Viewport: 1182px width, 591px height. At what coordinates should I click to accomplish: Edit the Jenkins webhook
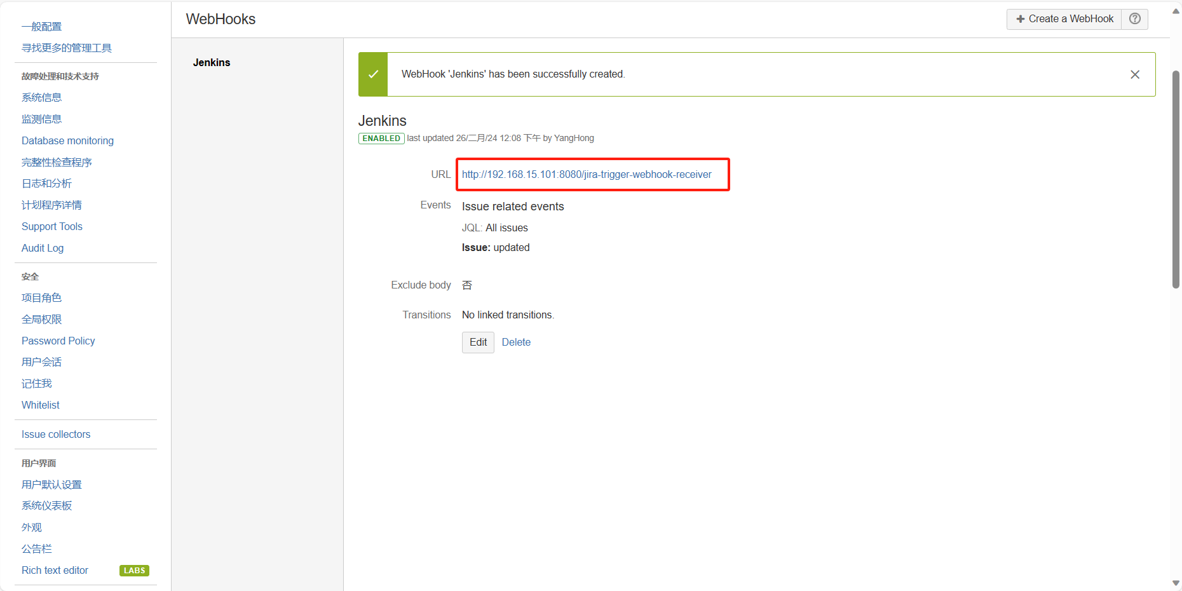point(478,342)
